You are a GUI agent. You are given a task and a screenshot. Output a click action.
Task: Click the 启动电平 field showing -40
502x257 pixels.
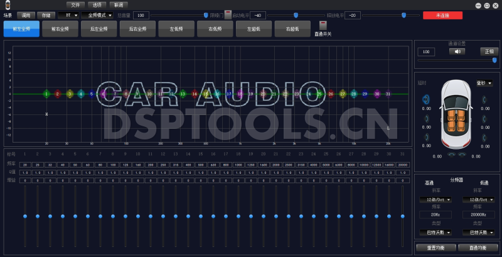pos(258,15)
